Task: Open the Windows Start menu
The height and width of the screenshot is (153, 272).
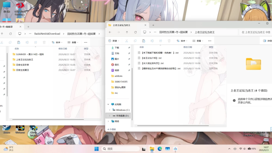Action: coord(97,149)
